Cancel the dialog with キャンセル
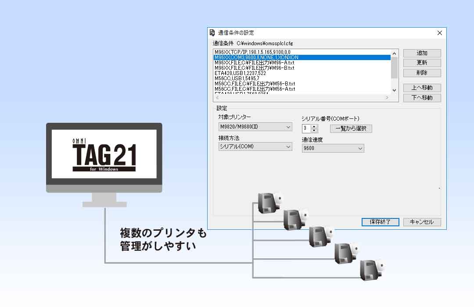This screenshot has width=474, height=307. pos(422,222)
